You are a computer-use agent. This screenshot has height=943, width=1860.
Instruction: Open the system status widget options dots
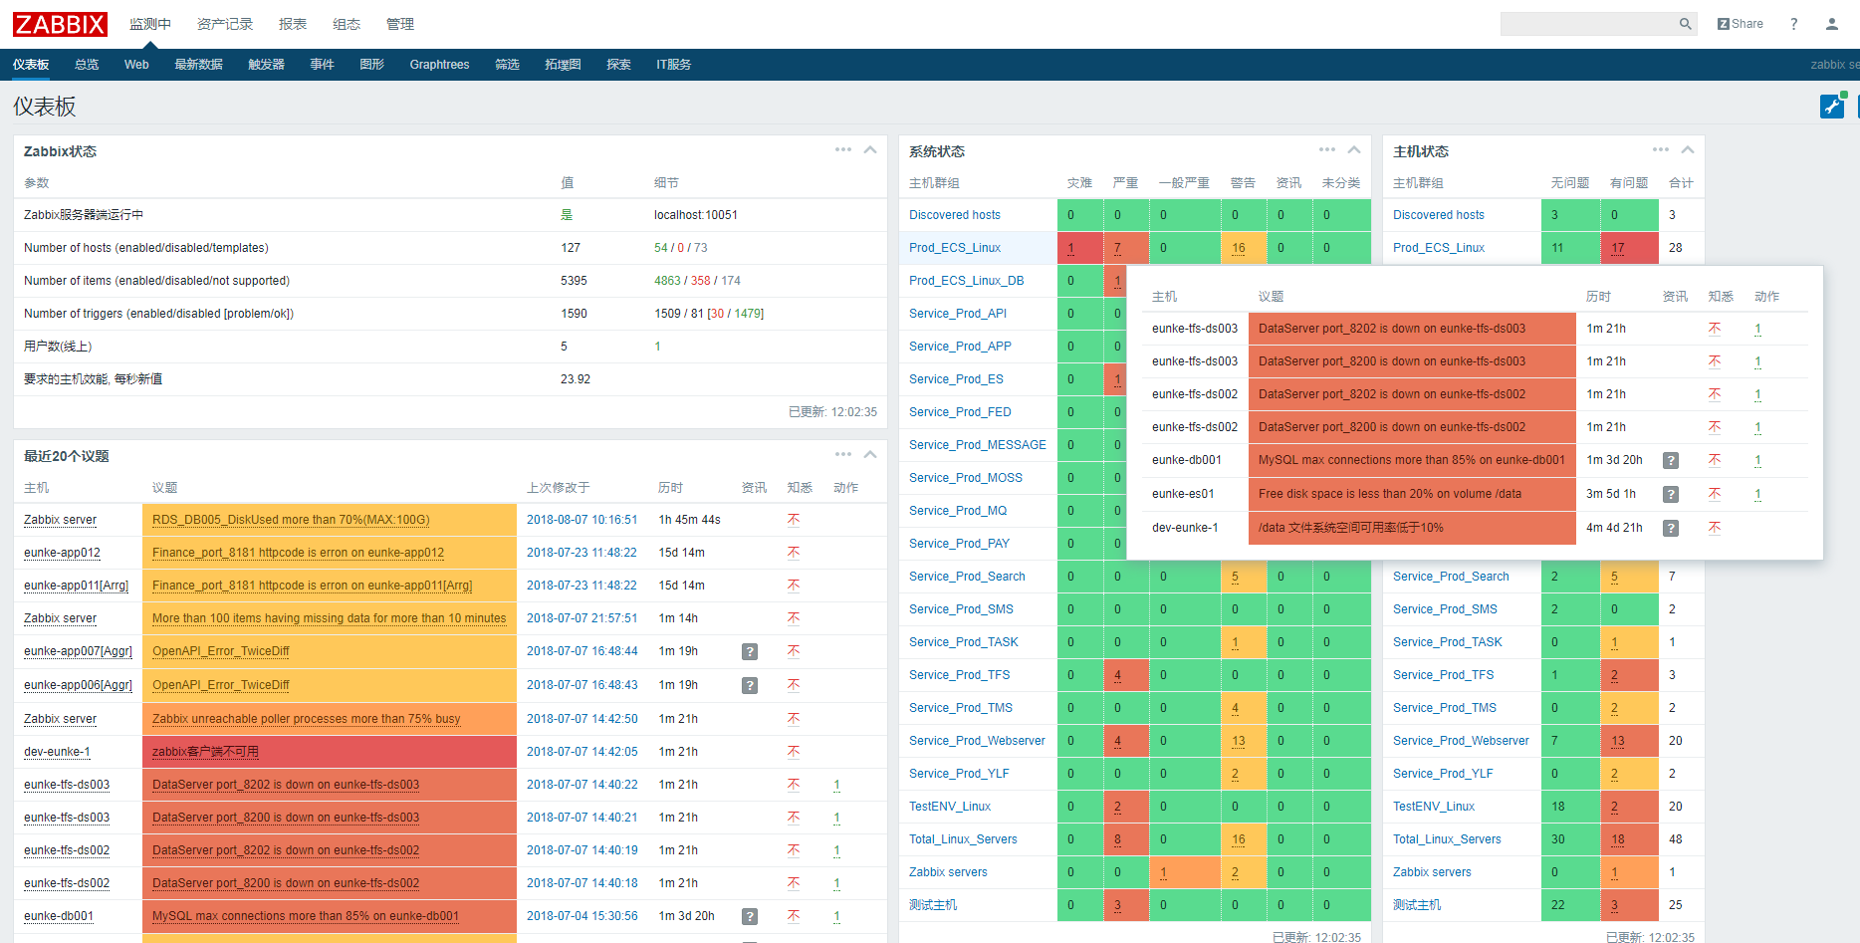click(x=1327, y=149)
